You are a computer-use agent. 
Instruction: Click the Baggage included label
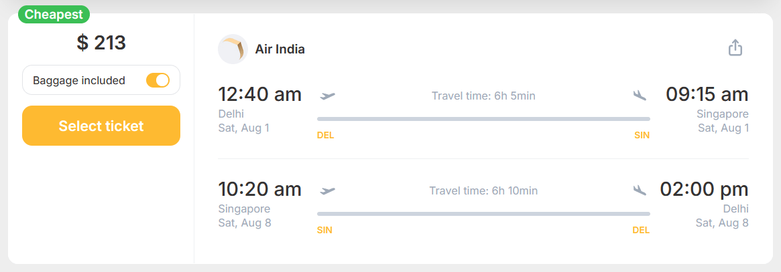pyautogui.click(x=79, y=81)
